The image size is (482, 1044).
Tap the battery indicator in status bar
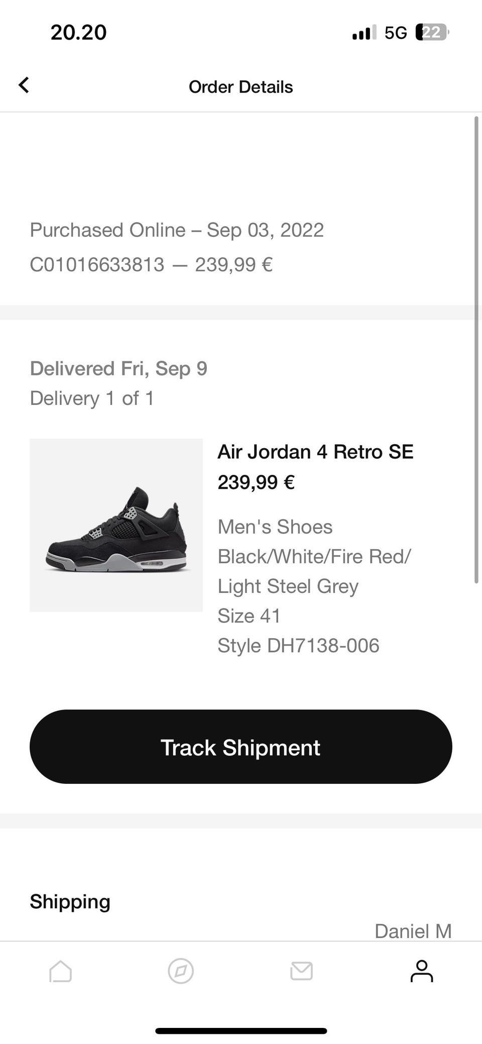432,33
